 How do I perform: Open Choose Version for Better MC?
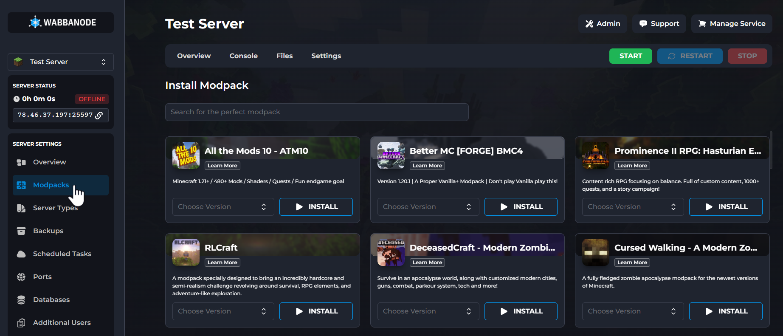(x=428, y=207)
